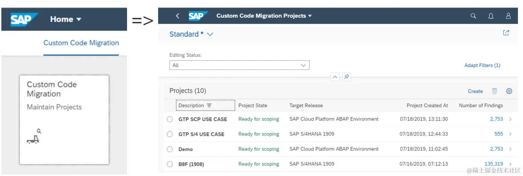This screenshot has height=176, width=523.
Task: Open Adapt Filters (1) link
Action: click(x=482, y=65)
